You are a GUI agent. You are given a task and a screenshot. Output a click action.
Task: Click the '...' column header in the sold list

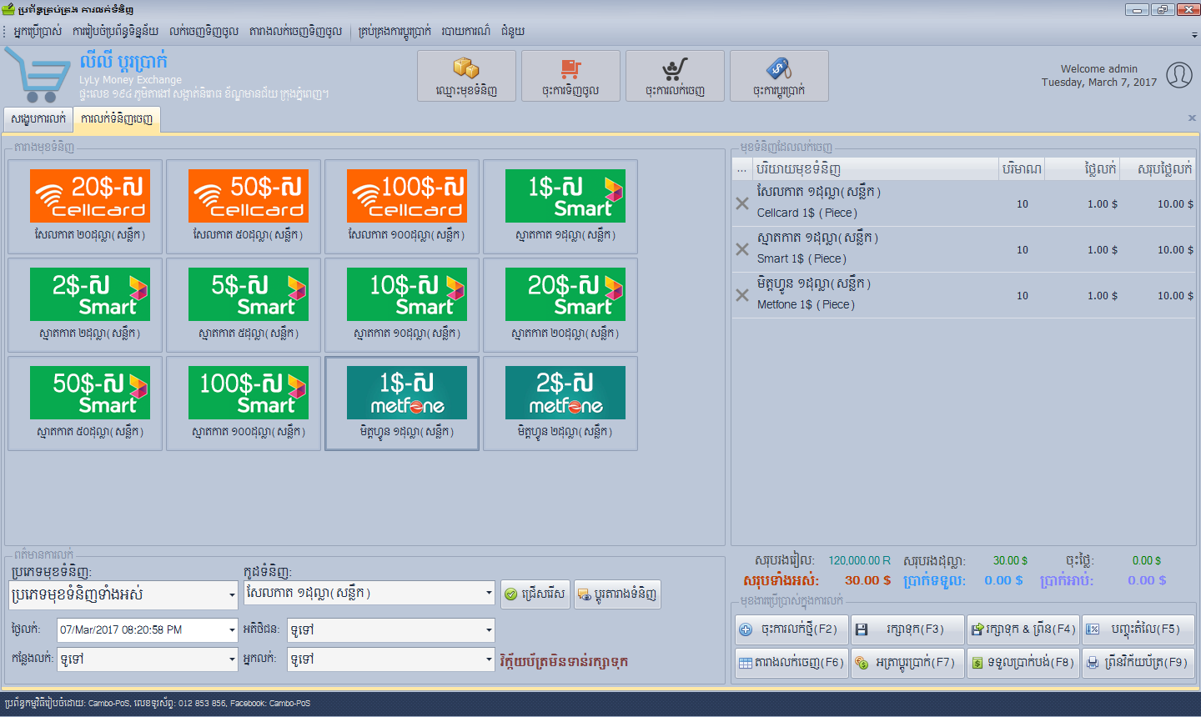[742, 169]
